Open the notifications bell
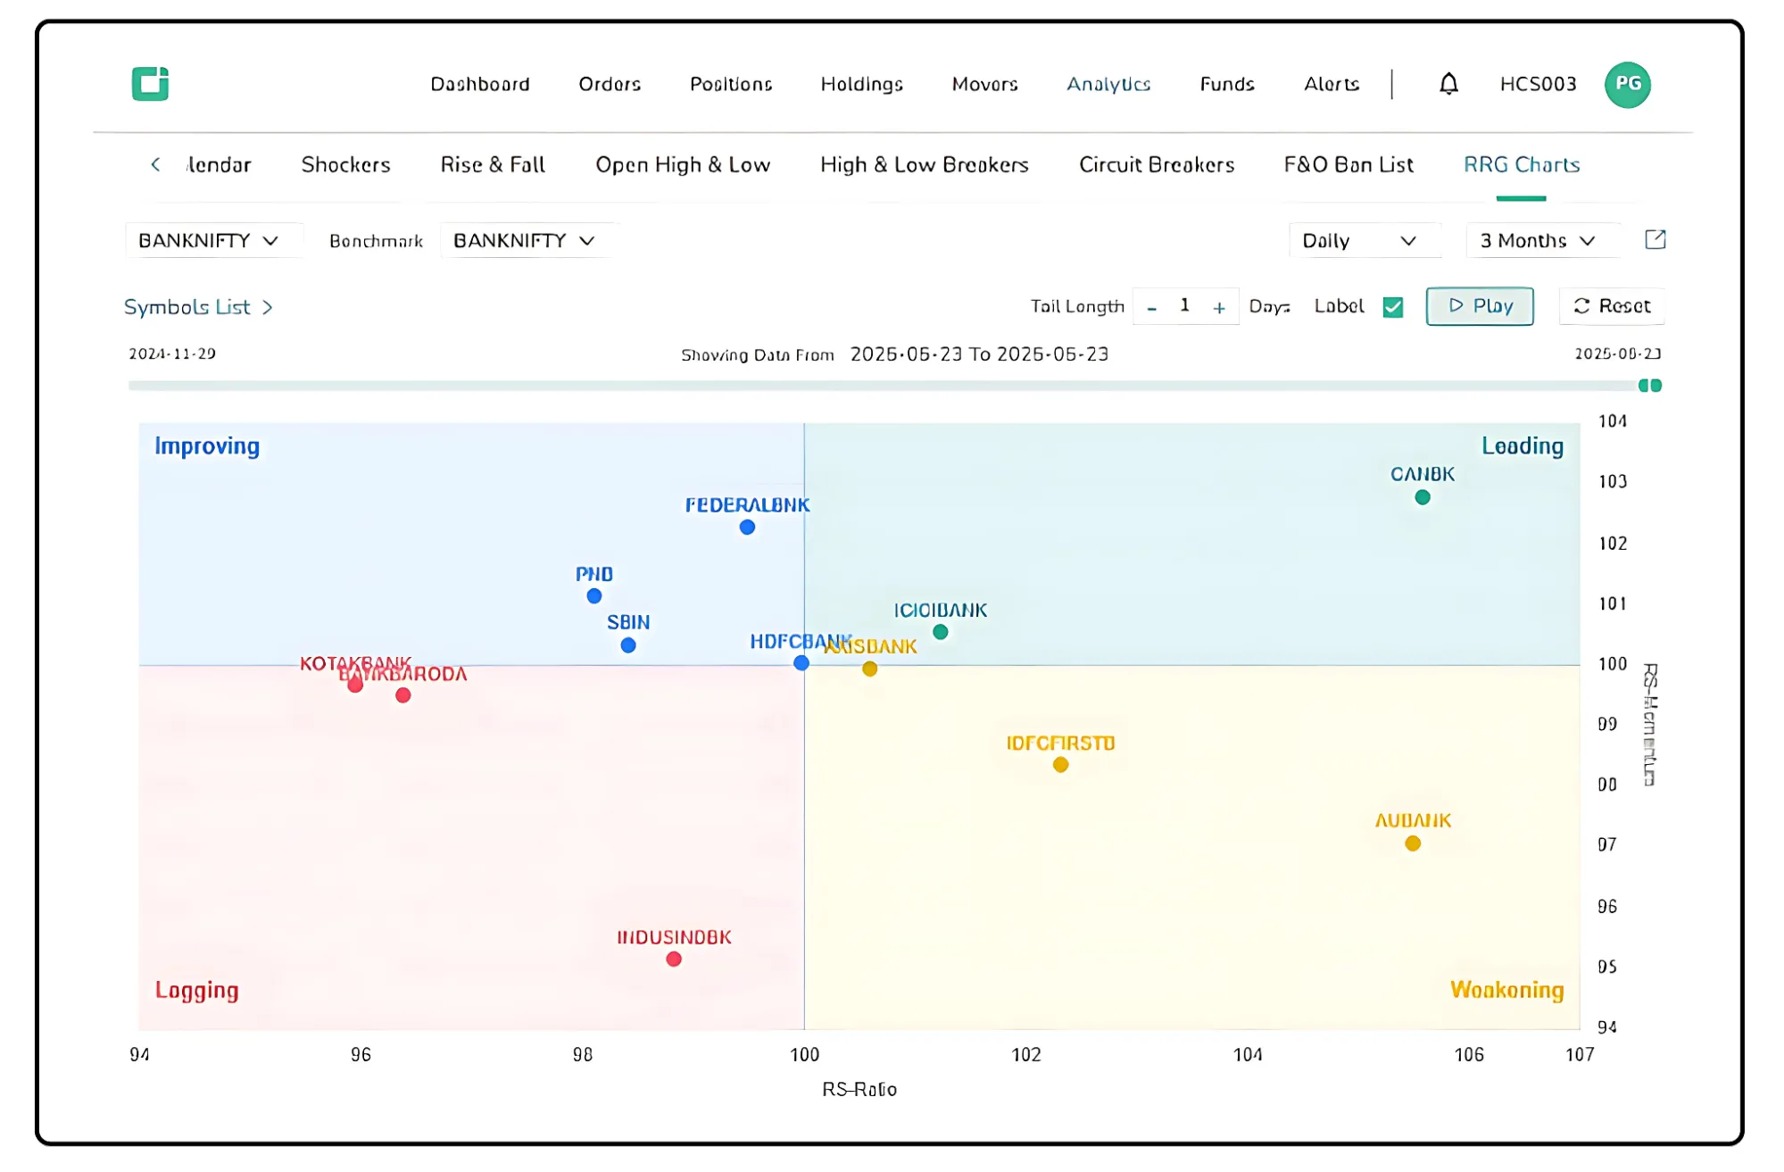This screenshot has width=1784, height=1172. [1448, 84]
